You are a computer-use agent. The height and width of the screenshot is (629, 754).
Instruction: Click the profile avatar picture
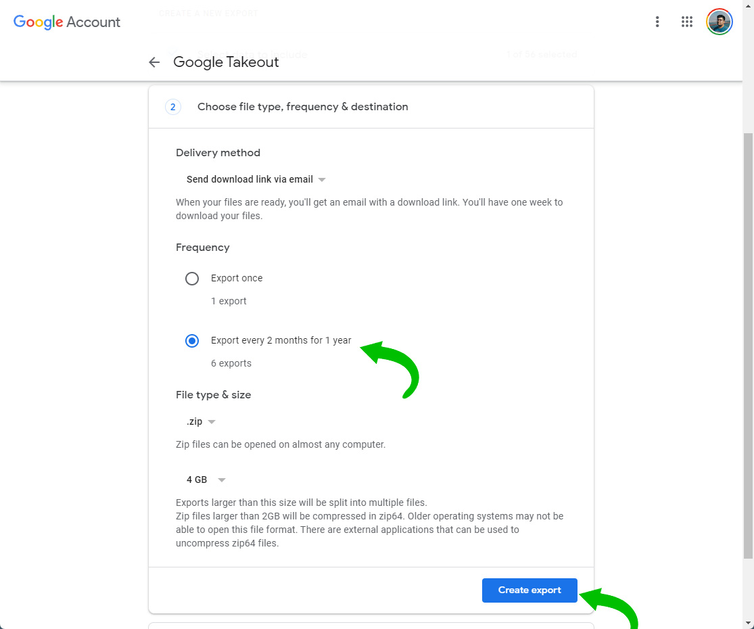coord(719,22)
